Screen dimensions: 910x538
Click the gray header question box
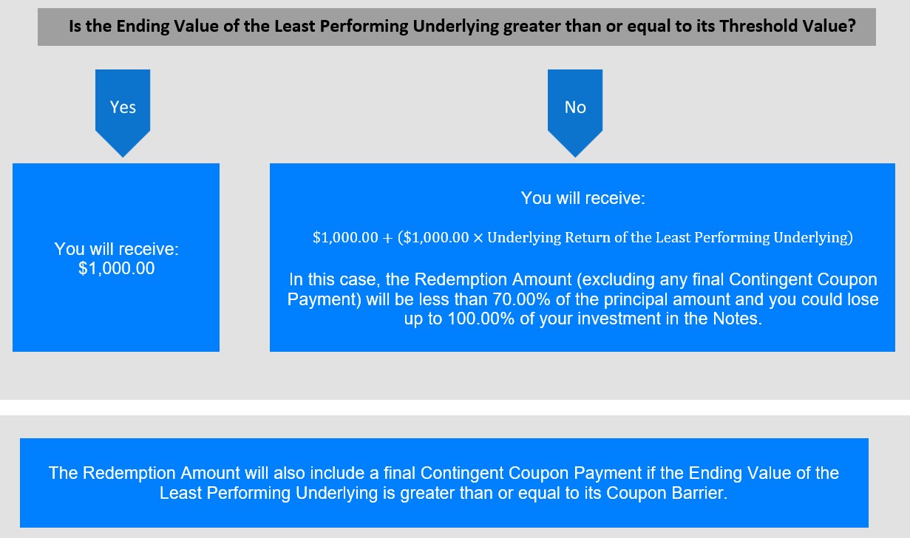pyautogui.click(x=457, y=27)
